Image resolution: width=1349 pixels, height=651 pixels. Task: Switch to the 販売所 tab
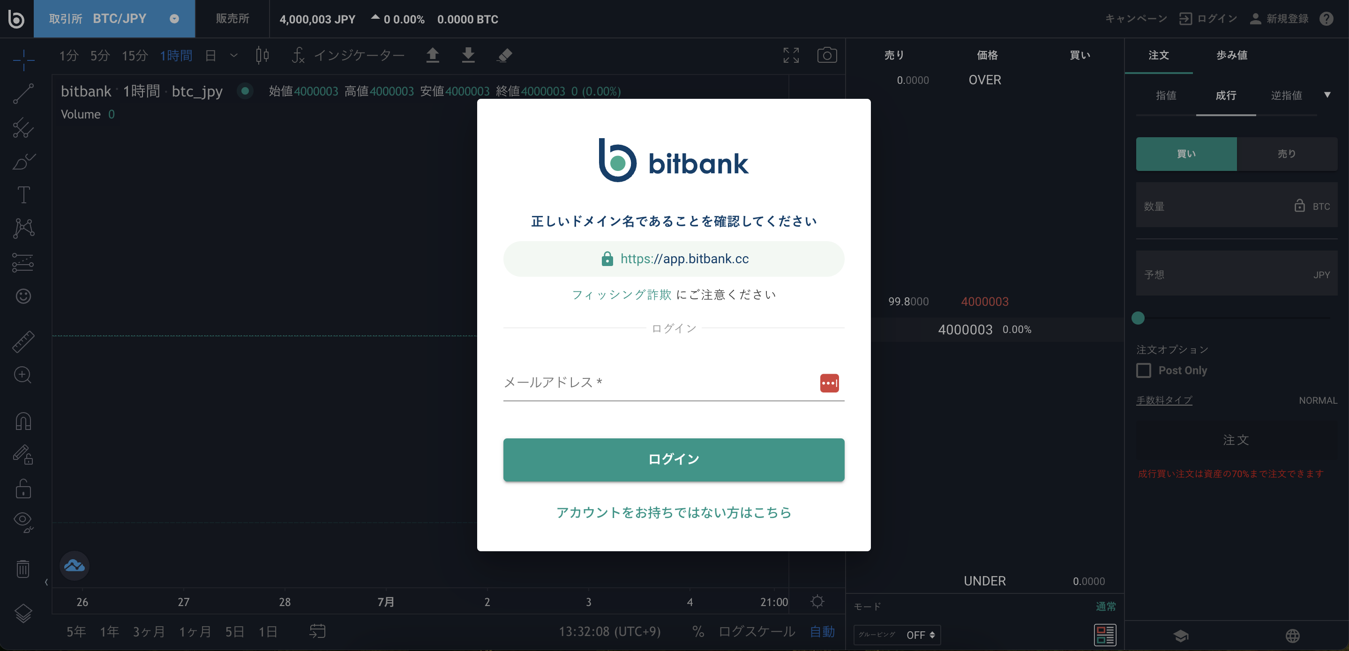click(x=232, y=19)
